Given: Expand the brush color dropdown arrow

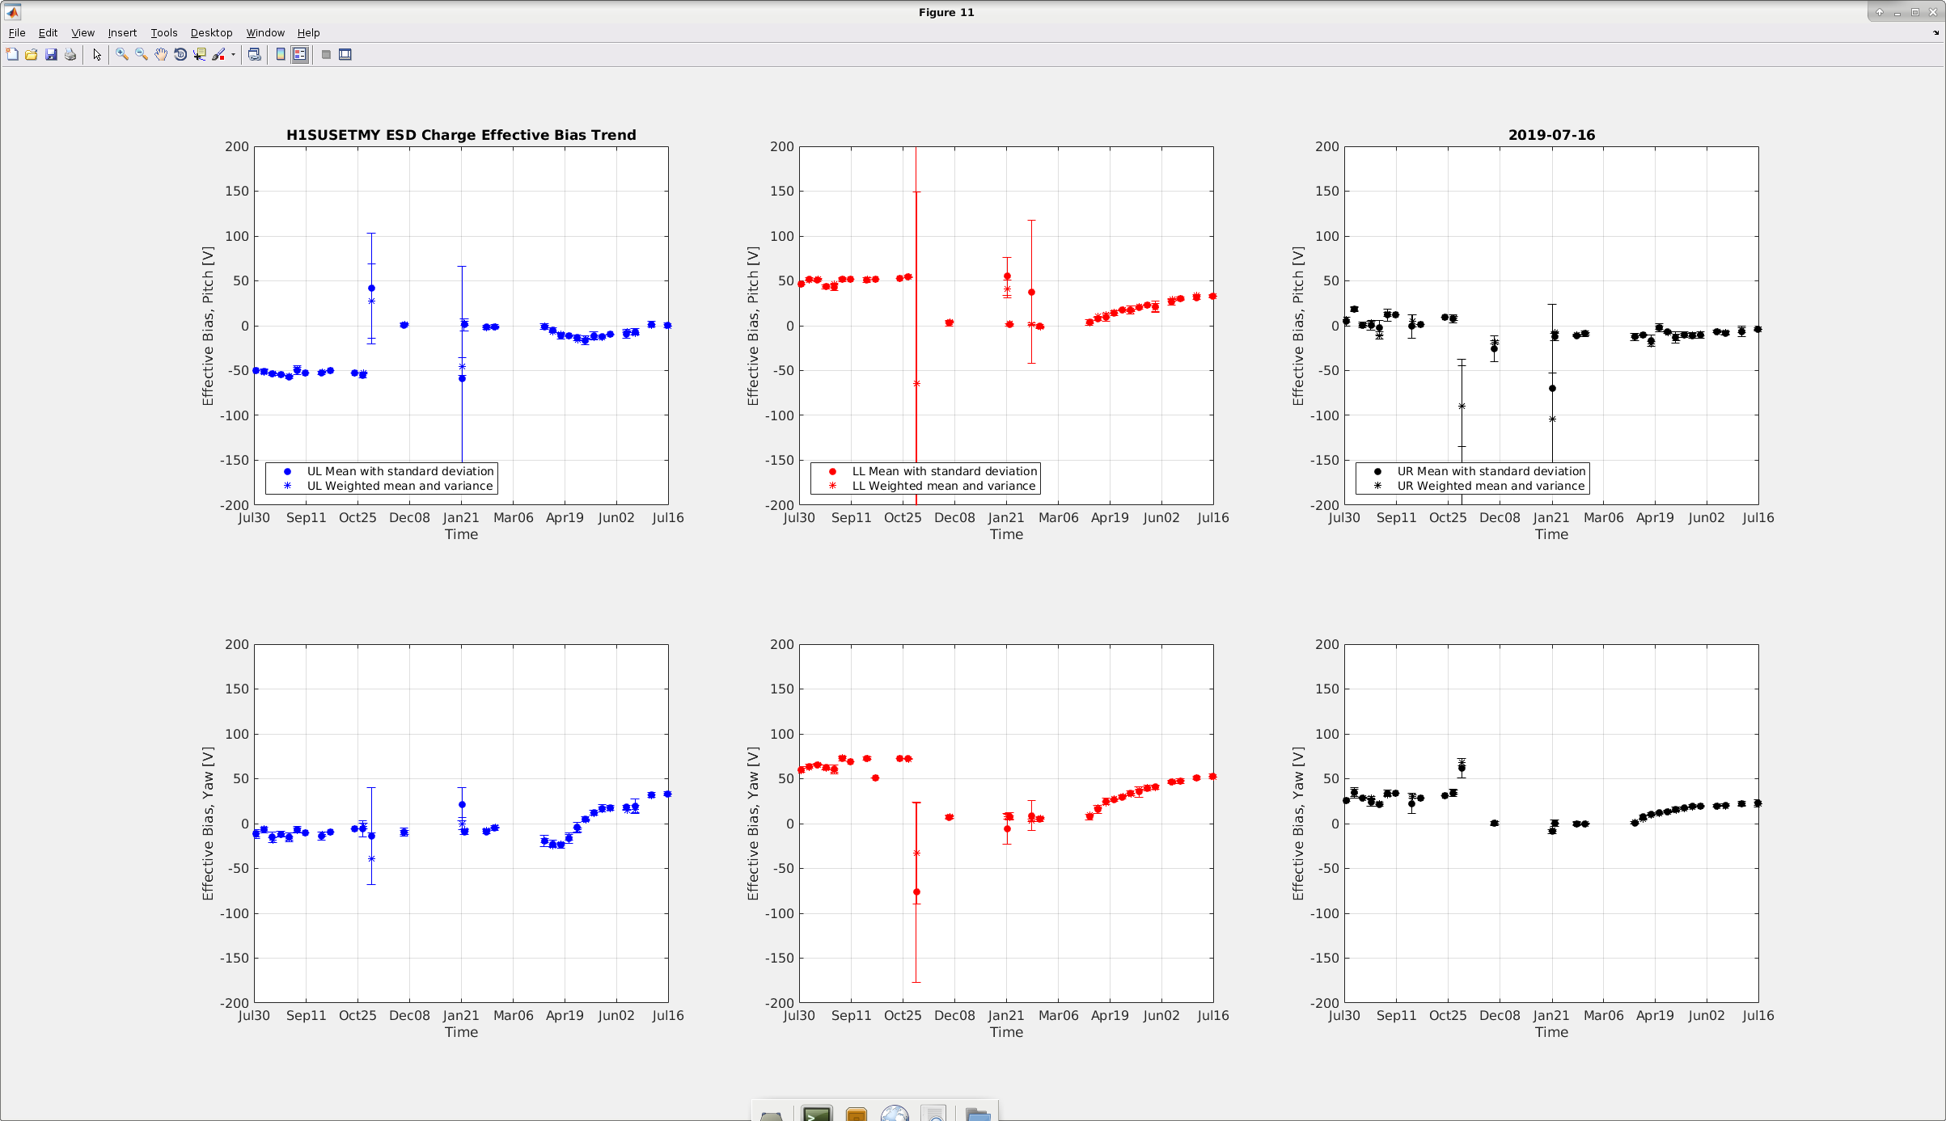Looking at the screenshot, I should pos(233,54).
